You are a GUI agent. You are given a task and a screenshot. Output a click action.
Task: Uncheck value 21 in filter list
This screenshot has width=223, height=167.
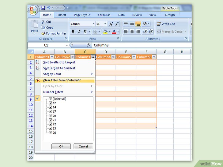click(51, 120)
